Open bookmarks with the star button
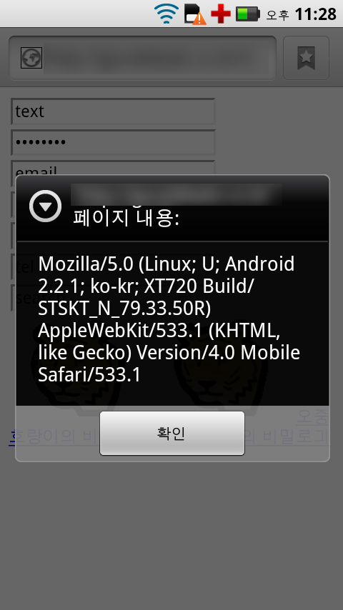The image size is (343, 610). (x=306, y=58)
